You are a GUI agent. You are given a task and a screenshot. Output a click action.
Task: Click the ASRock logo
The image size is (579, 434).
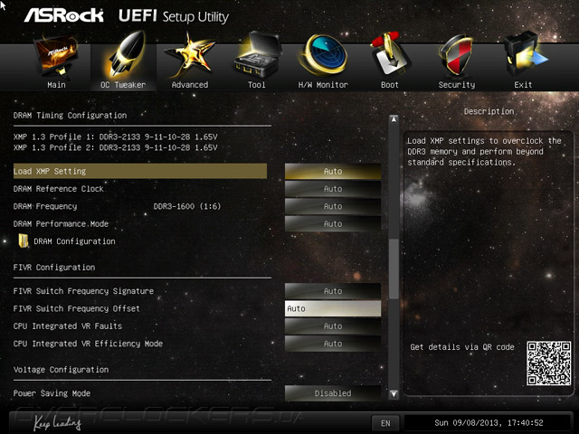pos(64,15)
